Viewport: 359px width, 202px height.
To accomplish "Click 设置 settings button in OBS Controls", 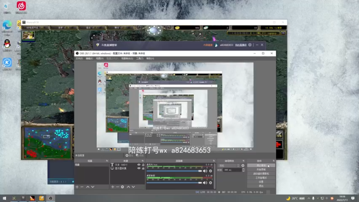I will (x=261, y=182).
